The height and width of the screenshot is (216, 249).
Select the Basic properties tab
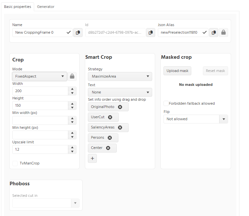pyautogui.click(x=18, y=7)
